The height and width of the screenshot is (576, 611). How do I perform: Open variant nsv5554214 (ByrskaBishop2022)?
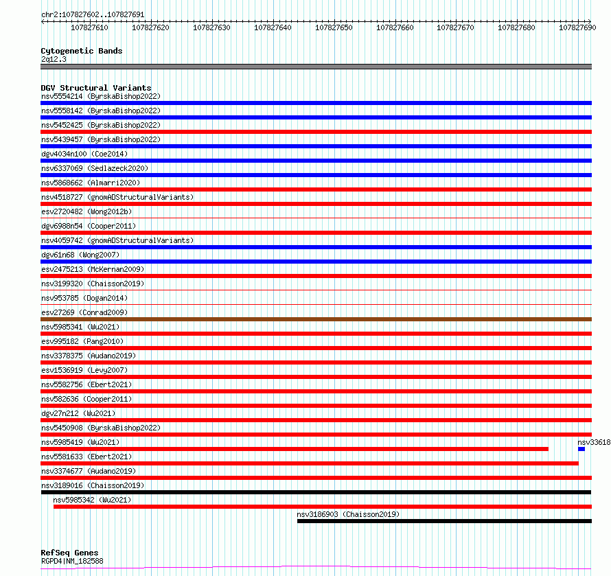click(101, 96)
